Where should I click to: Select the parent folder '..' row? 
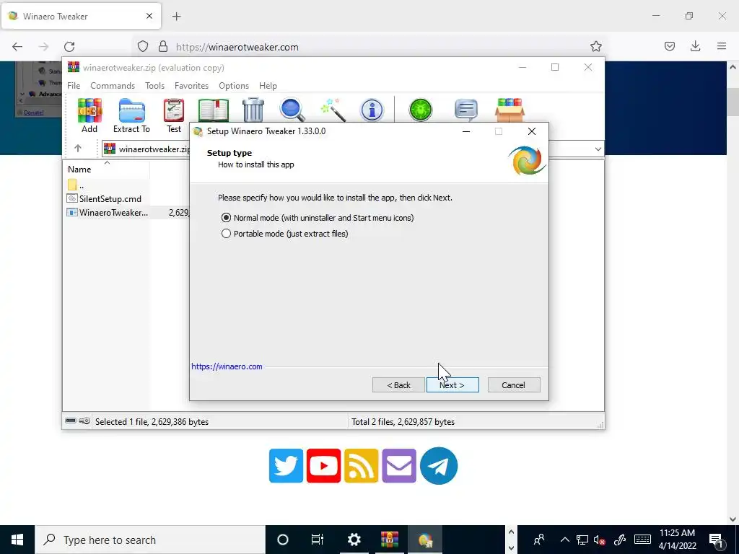tap(76, 185)
